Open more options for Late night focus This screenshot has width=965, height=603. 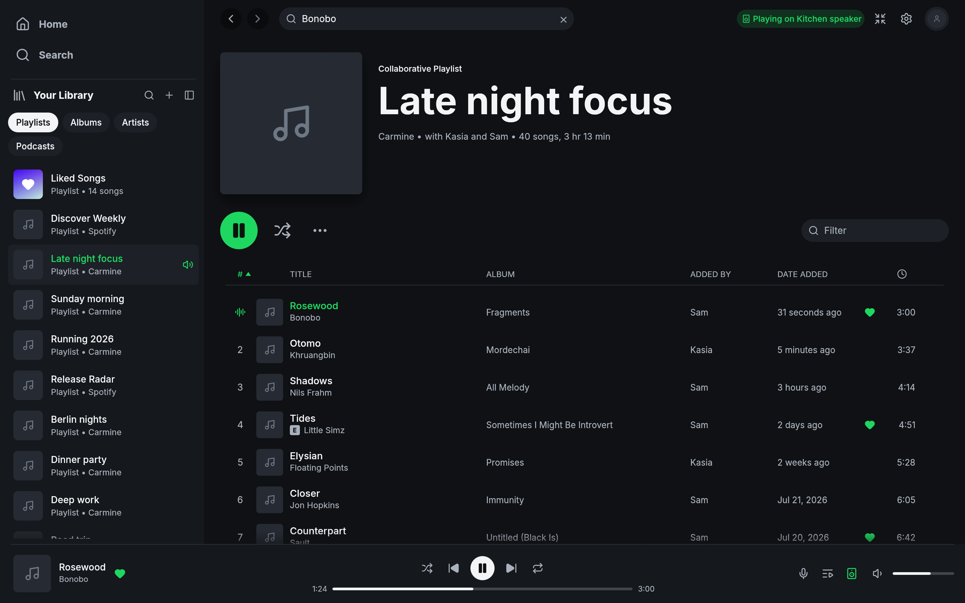(320, 230)
